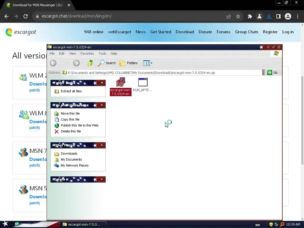
Task: Open the Help menu in Explorer
Action: tap(114, 53)
